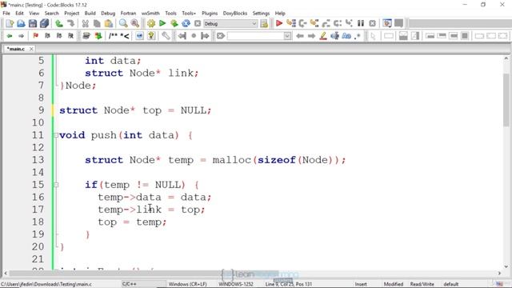Screen dimensions: 512x288
Task: Collapse the push function fold marker
Action: (x=56, y=135)
